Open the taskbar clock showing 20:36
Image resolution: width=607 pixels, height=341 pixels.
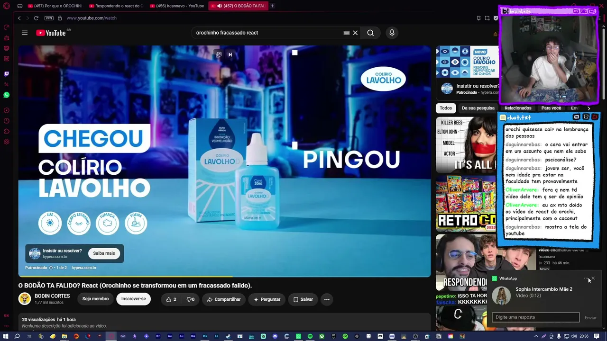tap(584, 336)
